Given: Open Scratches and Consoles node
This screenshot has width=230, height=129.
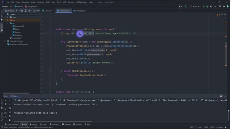Looking at the screenshot, I should pyautogui.click(x=18, y=44).
